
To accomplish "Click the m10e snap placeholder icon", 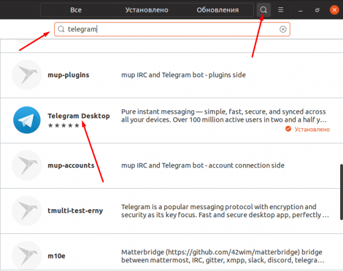I will [x=27, y=256].
